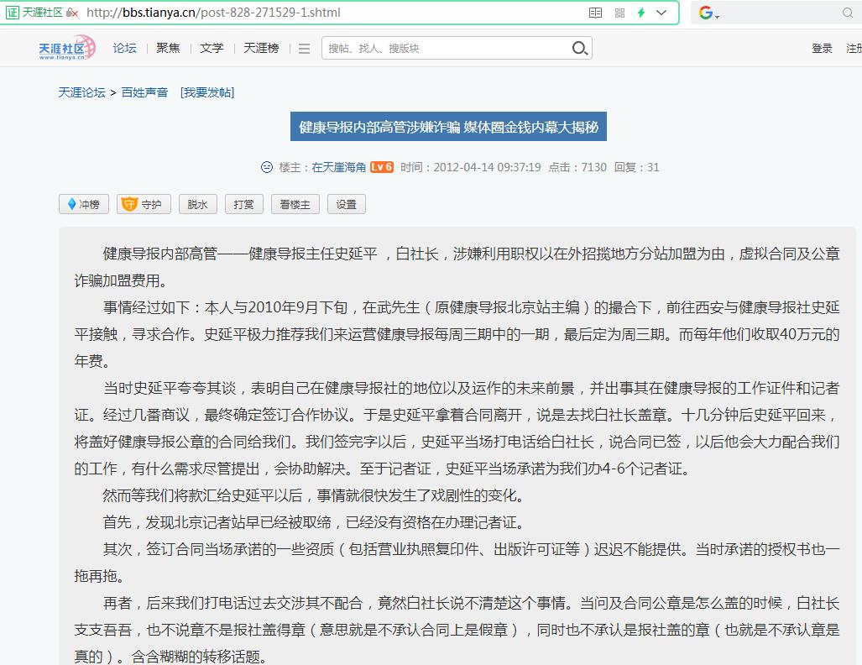Open the hamburger menu beside 天涯榜

click(304, 49)
